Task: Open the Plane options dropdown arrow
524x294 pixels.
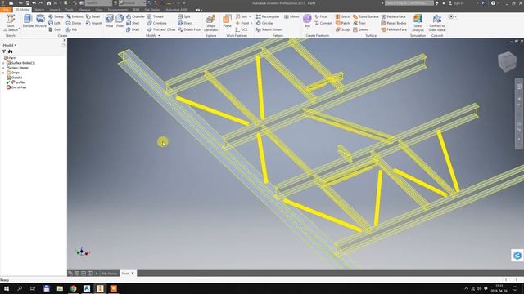Action: click(227, 29)
